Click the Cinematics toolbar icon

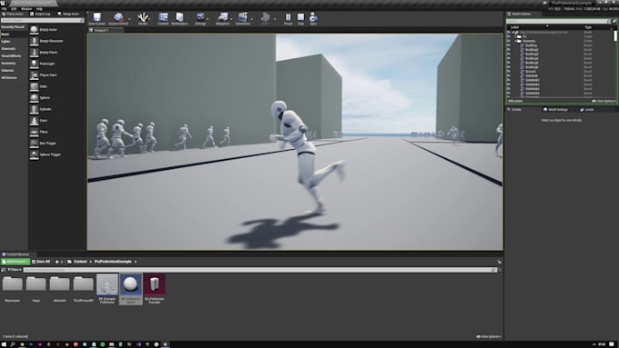click(243, 17)
